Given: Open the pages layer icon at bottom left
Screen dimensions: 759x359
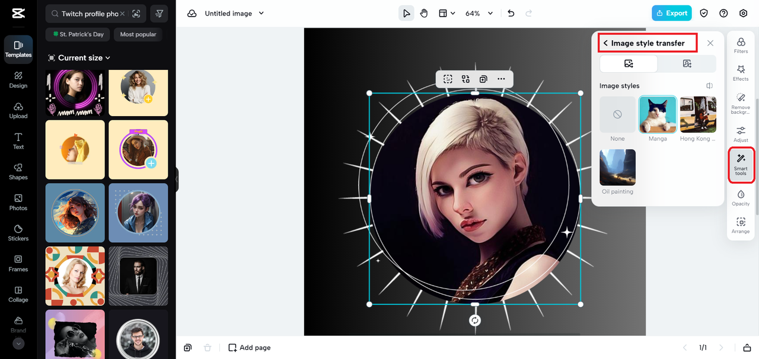Looking at the screenshot, I should click(x=187, y=348).
